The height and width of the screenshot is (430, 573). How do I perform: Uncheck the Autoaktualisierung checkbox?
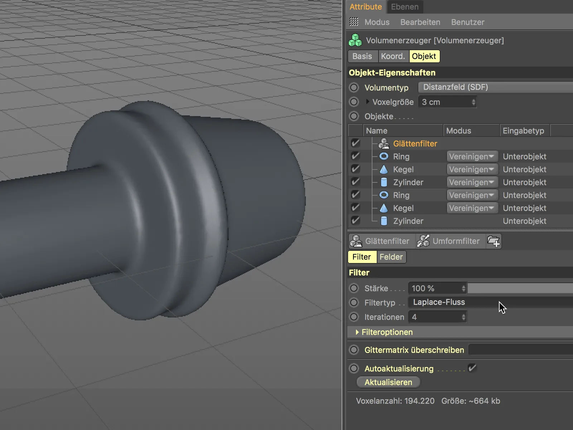point(472,368)
